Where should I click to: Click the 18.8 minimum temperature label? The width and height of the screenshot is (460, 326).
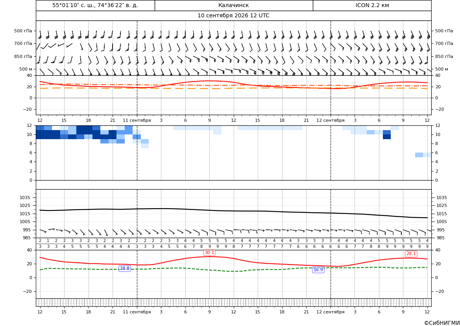(125, 268)
